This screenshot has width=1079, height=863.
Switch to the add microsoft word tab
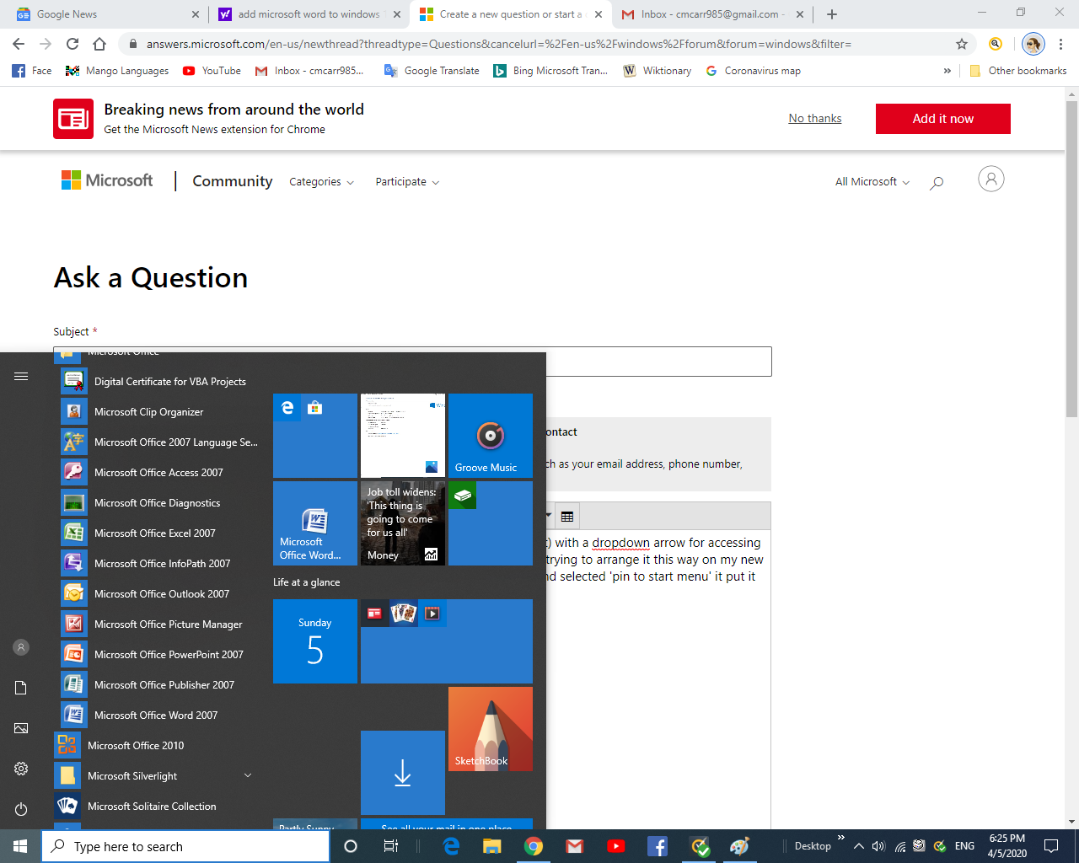tap(309, 14)
